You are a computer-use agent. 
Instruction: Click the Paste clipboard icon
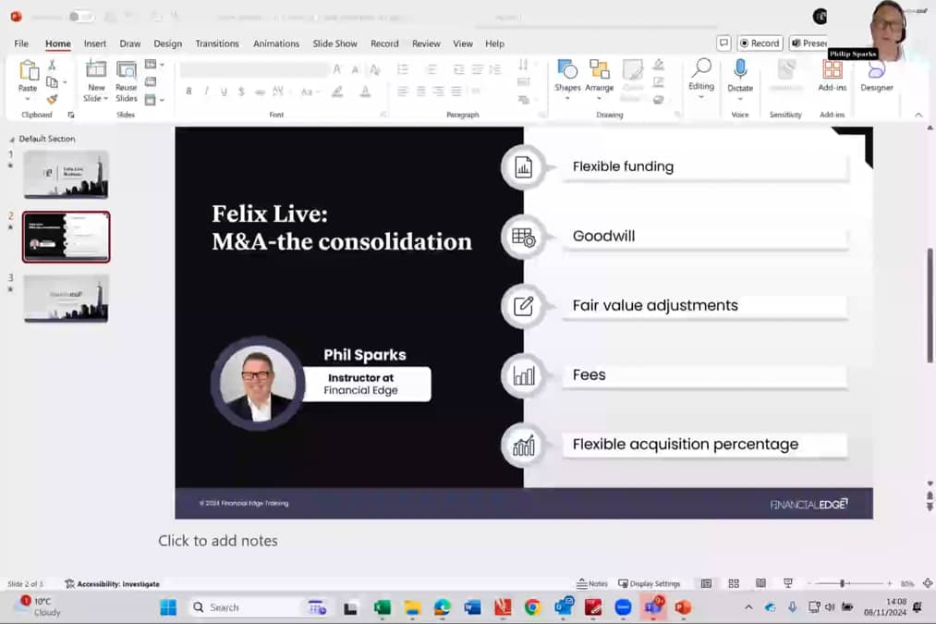click(28, 70)
